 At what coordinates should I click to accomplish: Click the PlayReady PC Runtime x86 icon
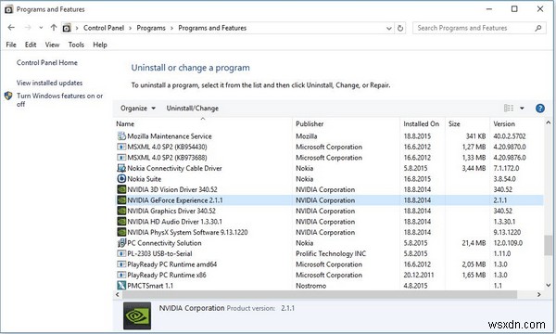121,275
